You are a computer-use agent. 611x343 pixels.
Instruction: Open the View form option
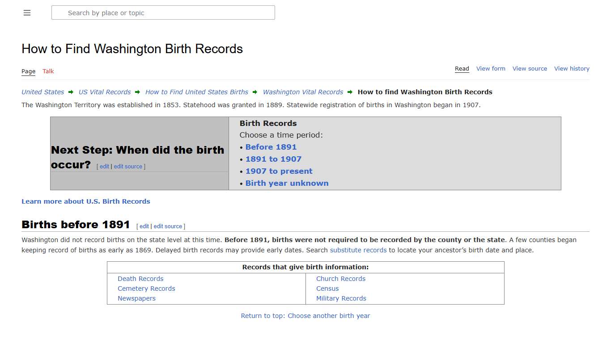click(x=491, y=68)
